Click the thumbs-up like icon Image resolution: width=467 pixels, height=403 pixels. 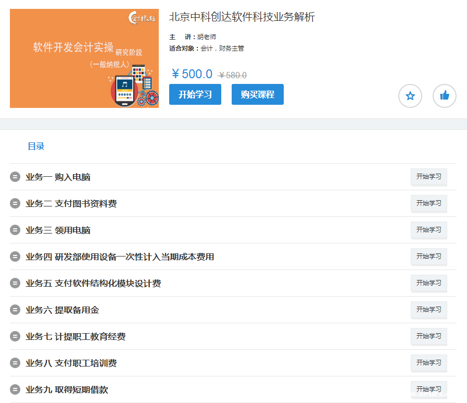(444, 96)
